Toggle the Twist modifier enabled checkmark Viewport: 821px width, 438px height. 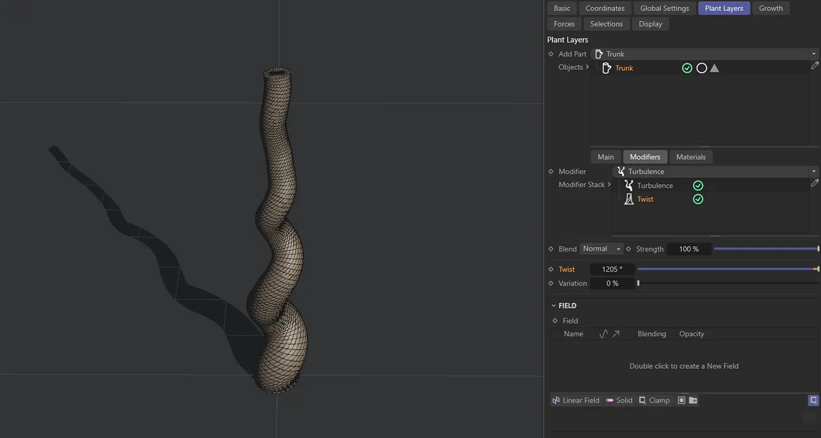[698, 199]
